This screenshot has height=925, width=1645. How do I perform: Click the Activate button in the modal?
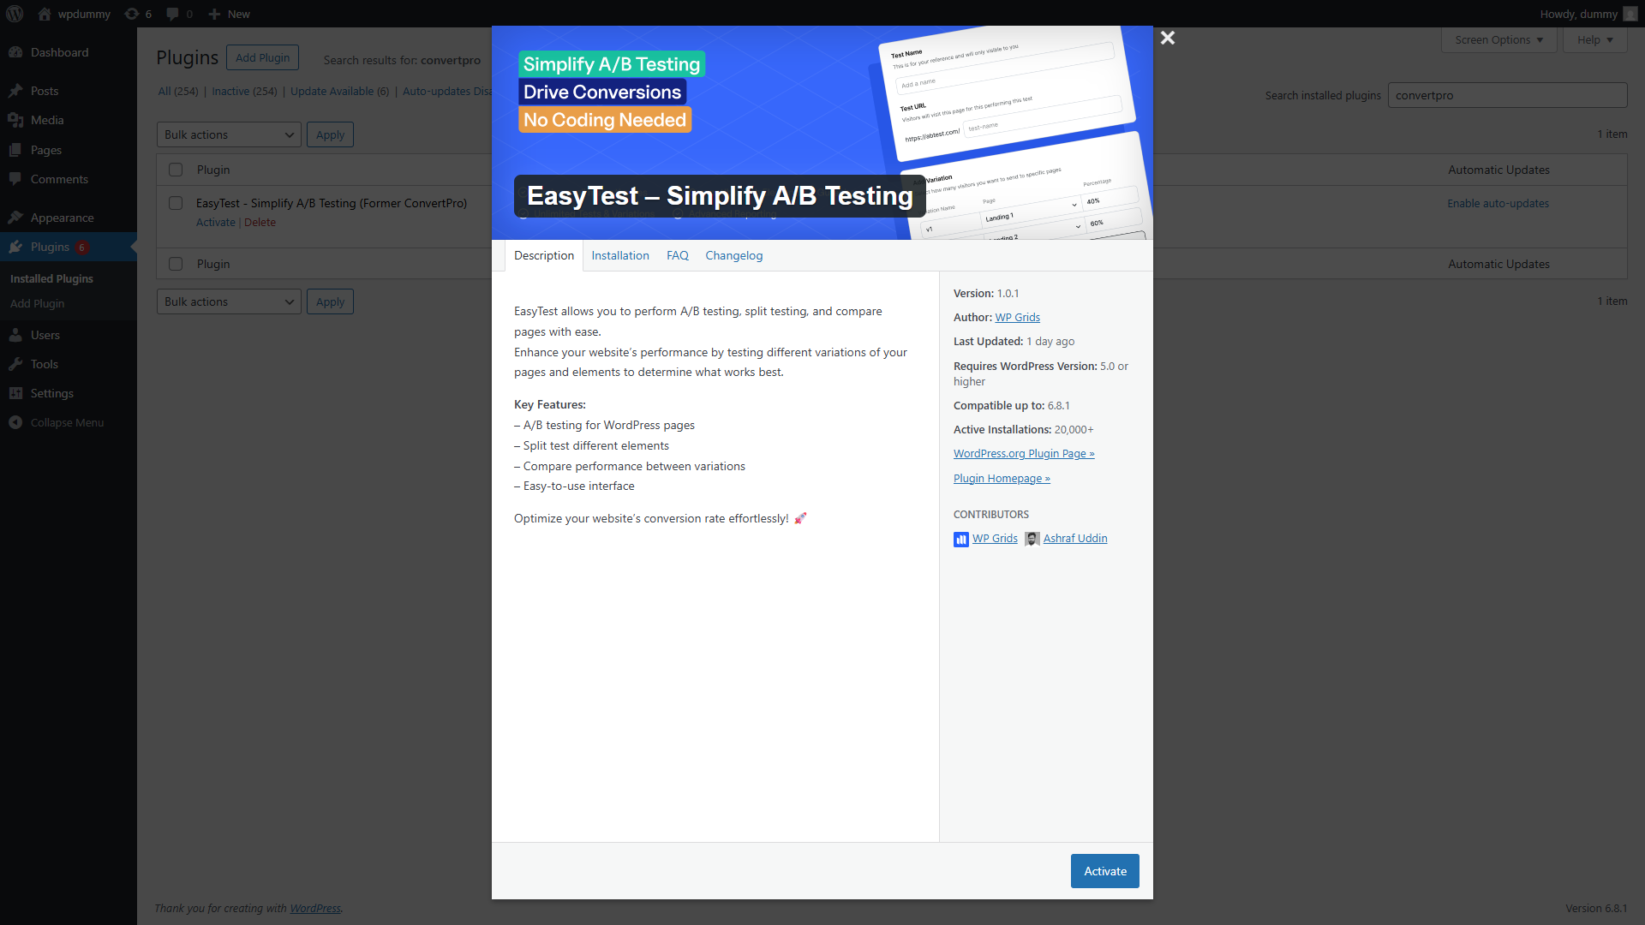pyautogui.click(x=1105, y=871)
